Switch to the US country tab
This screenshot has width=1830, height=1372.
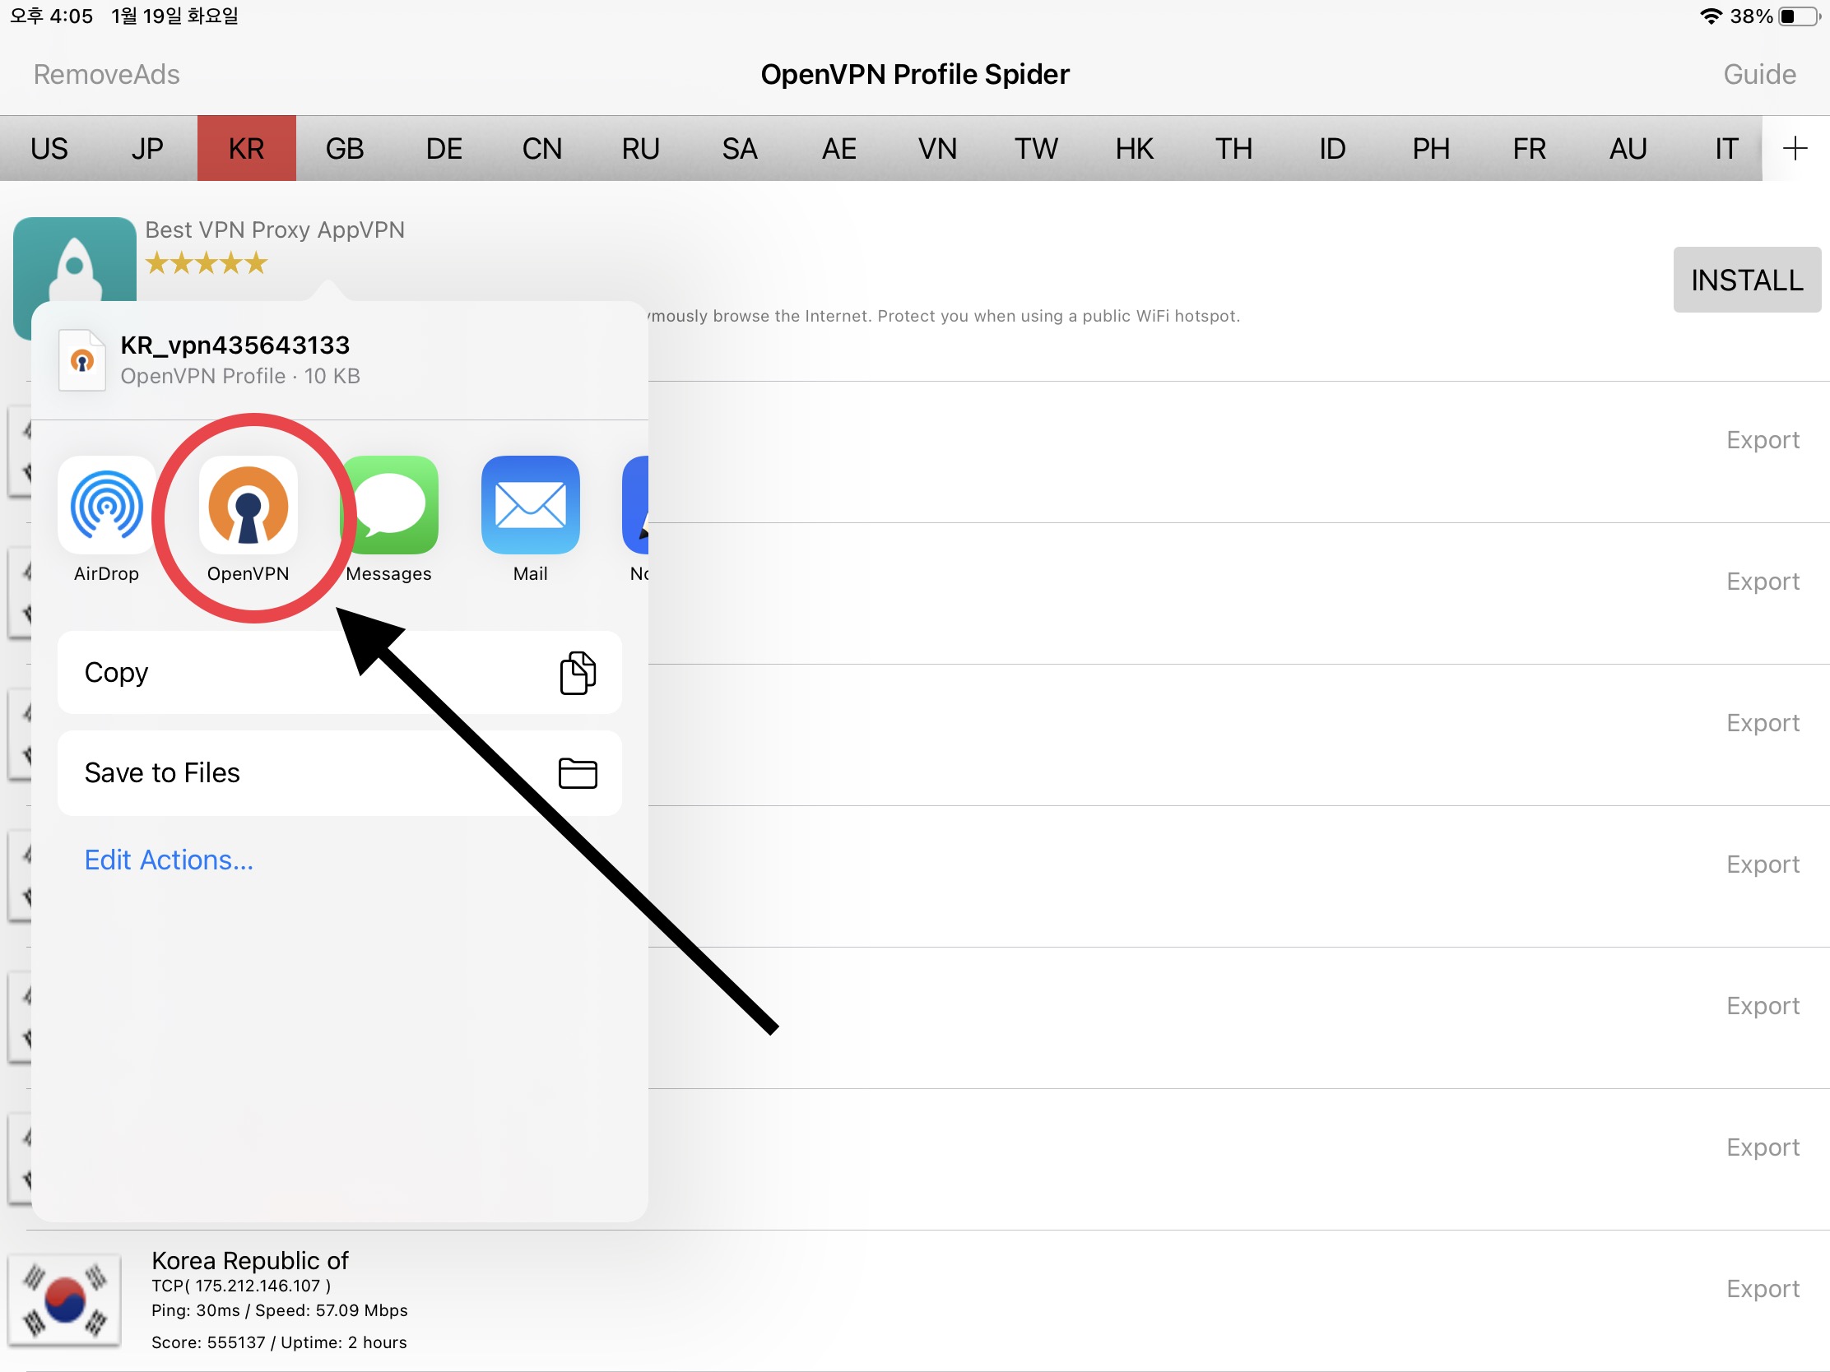point(49,149)
